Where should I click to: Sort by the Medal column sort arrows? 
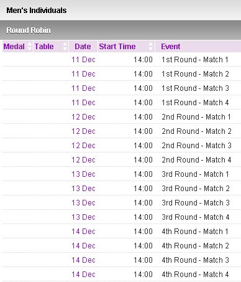coord(30,46)
